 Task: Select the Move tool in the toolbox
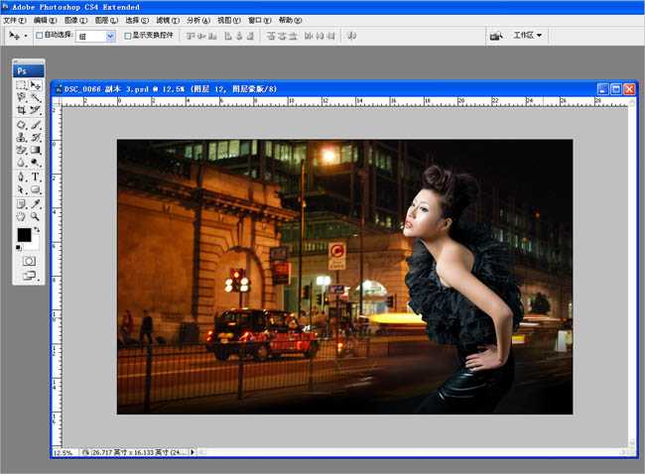click(x=36, y=86)
